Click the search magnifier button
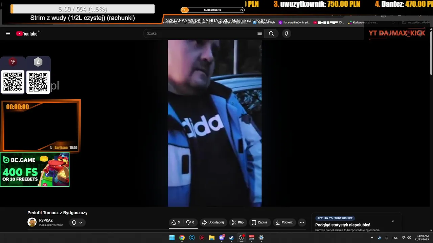Viewport: 433px width, 243px height. [271, 33]
